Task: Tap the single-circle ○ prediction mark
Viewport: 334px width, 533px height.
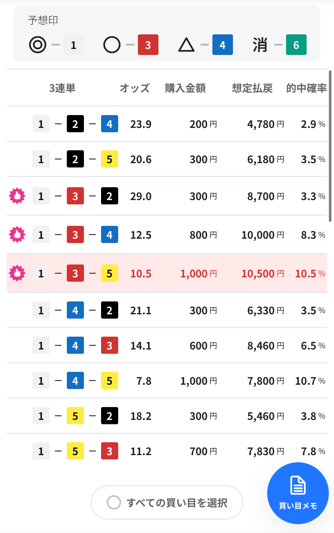Action: point(112,45)
